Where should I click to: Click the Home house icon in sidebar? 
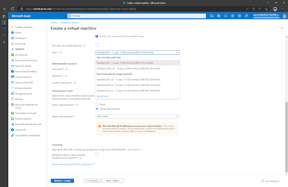click(x=13, y=33)
